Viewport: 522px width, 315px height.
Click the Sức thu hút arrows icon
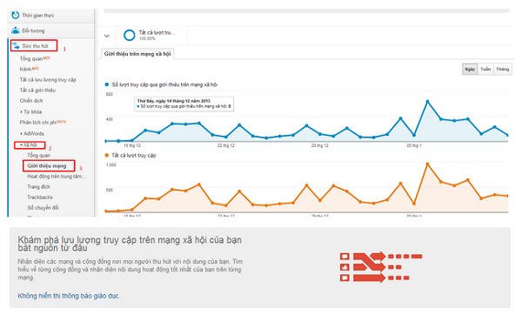pyautogui.click(x=16, y=45)
